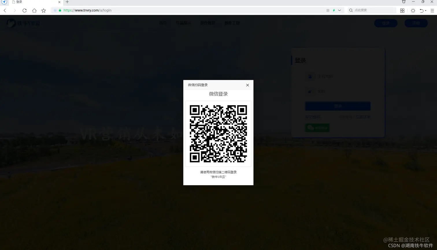Click the browser logo icon at top-left
Image resolution: width=437 pixels, height=250 pixels.
point(4,2)
